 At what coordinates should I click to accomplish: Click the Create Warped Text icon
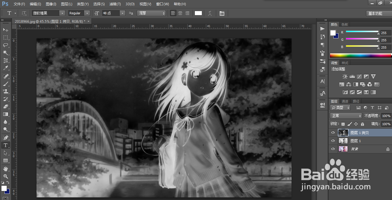pyautogui.click(x=210, y=13)
